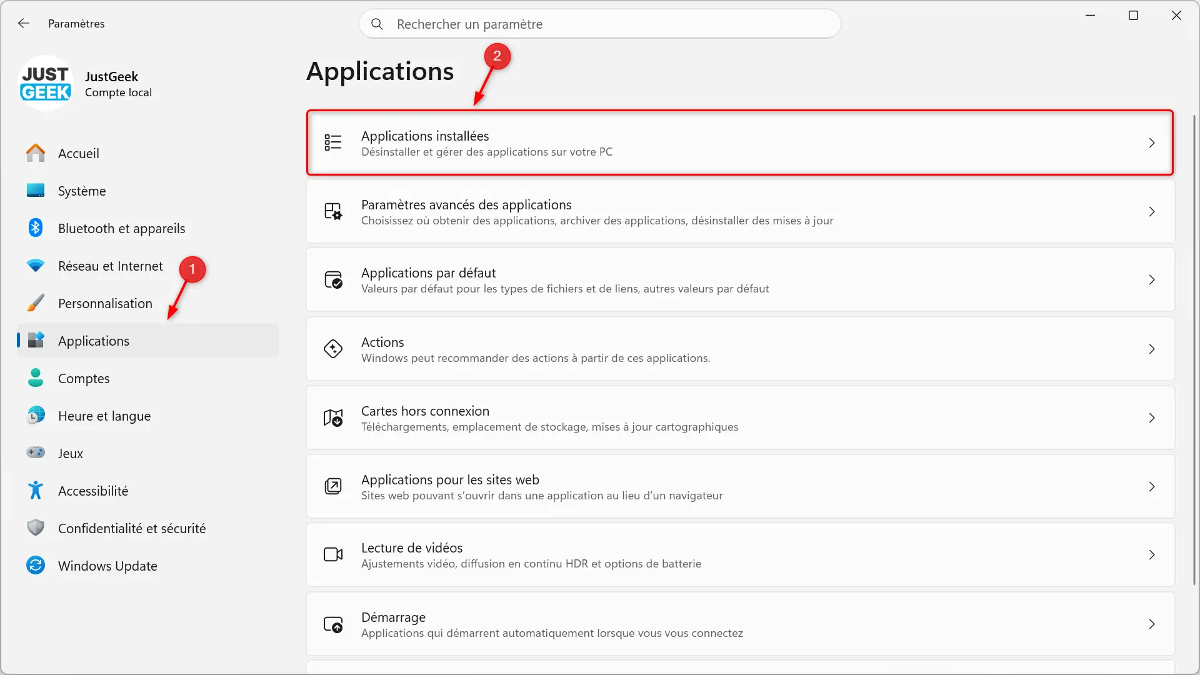Open Cartes hors connexion chevron
Screen dimensions: 1200x675
[x=1152, y=418]
